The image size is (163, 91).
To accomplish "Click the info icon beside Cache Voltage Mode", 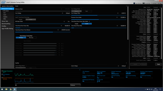I will [x=26, y=66].
